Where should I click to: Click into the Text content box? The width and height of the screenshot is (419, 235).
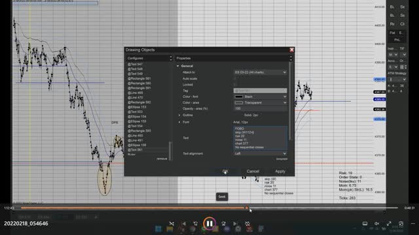point(261,138)
